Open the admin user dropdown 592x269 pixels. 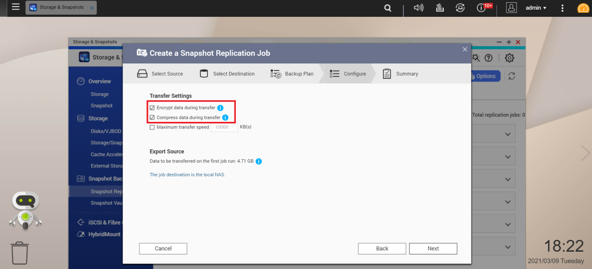click(x=536, y=8)
